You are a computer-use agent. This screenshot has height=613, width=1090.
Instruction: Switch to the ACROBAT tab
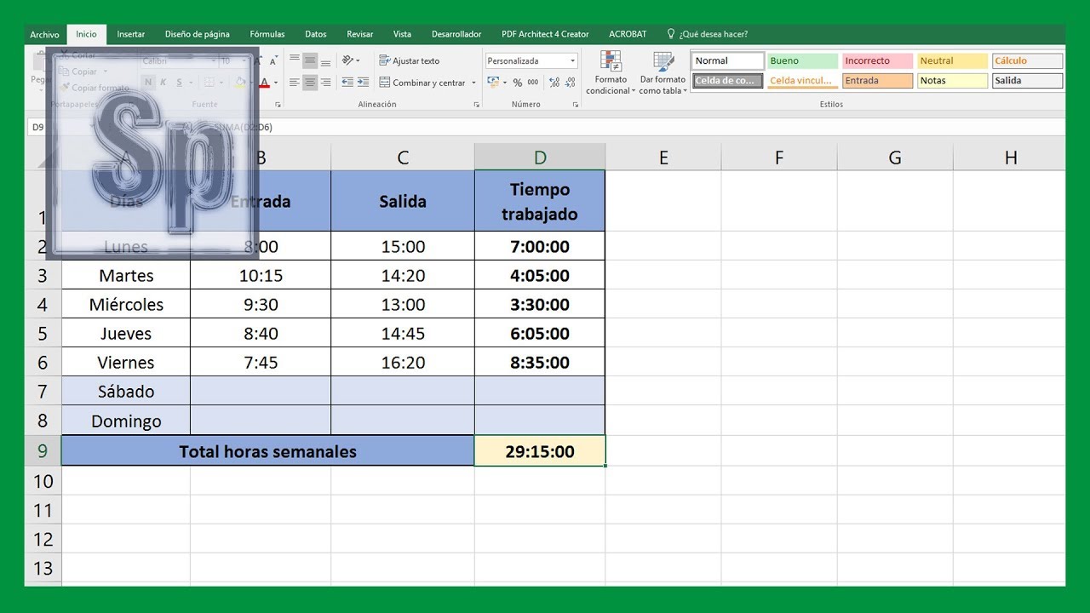pyautogui.click(x=628, y=35)
